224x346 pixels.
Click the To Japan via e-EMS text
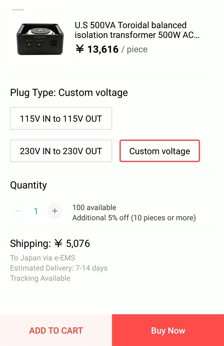pos(43,258)
